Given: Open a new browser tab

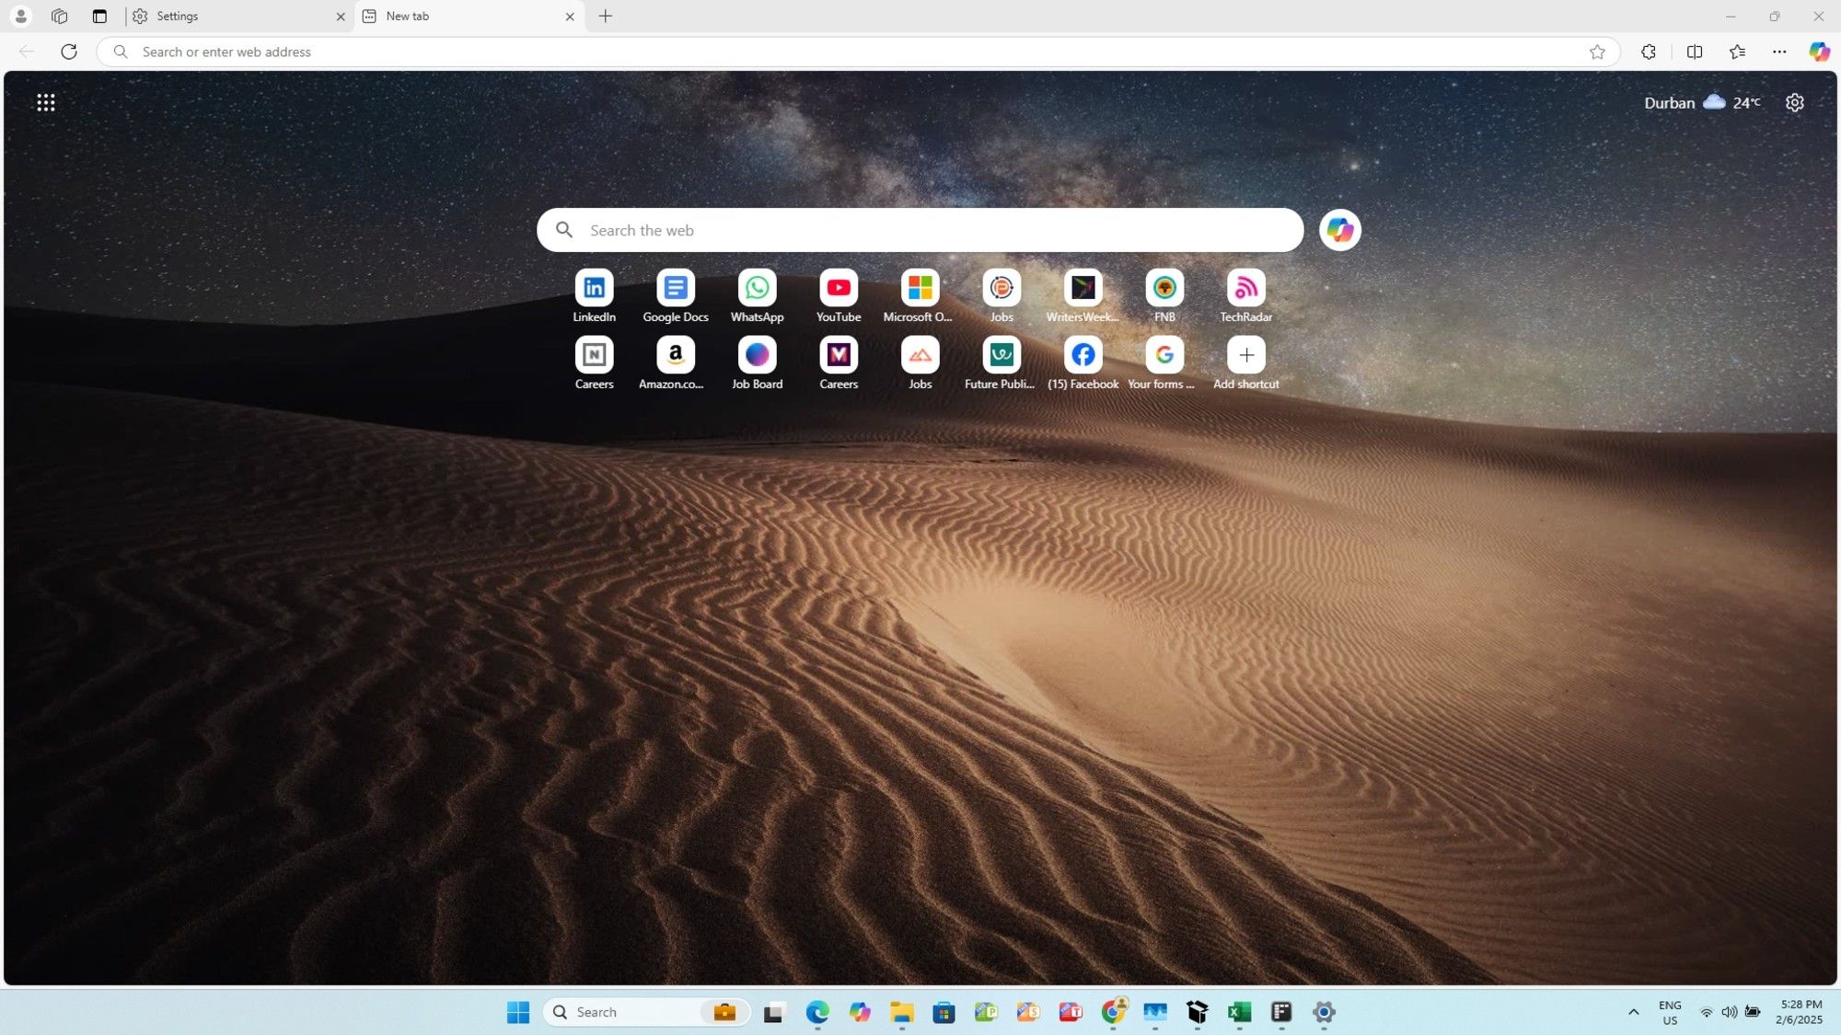Looking at the screenshot, I should click(605, 16).
